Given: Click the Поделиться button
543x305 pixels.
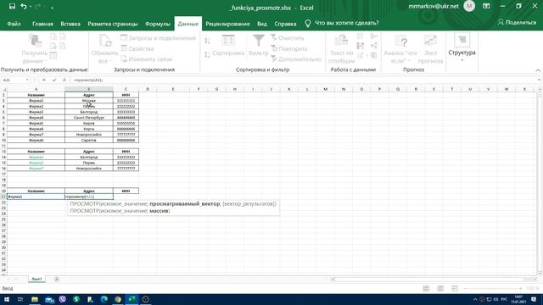Looking at the screenshot, I should [517, 23].
